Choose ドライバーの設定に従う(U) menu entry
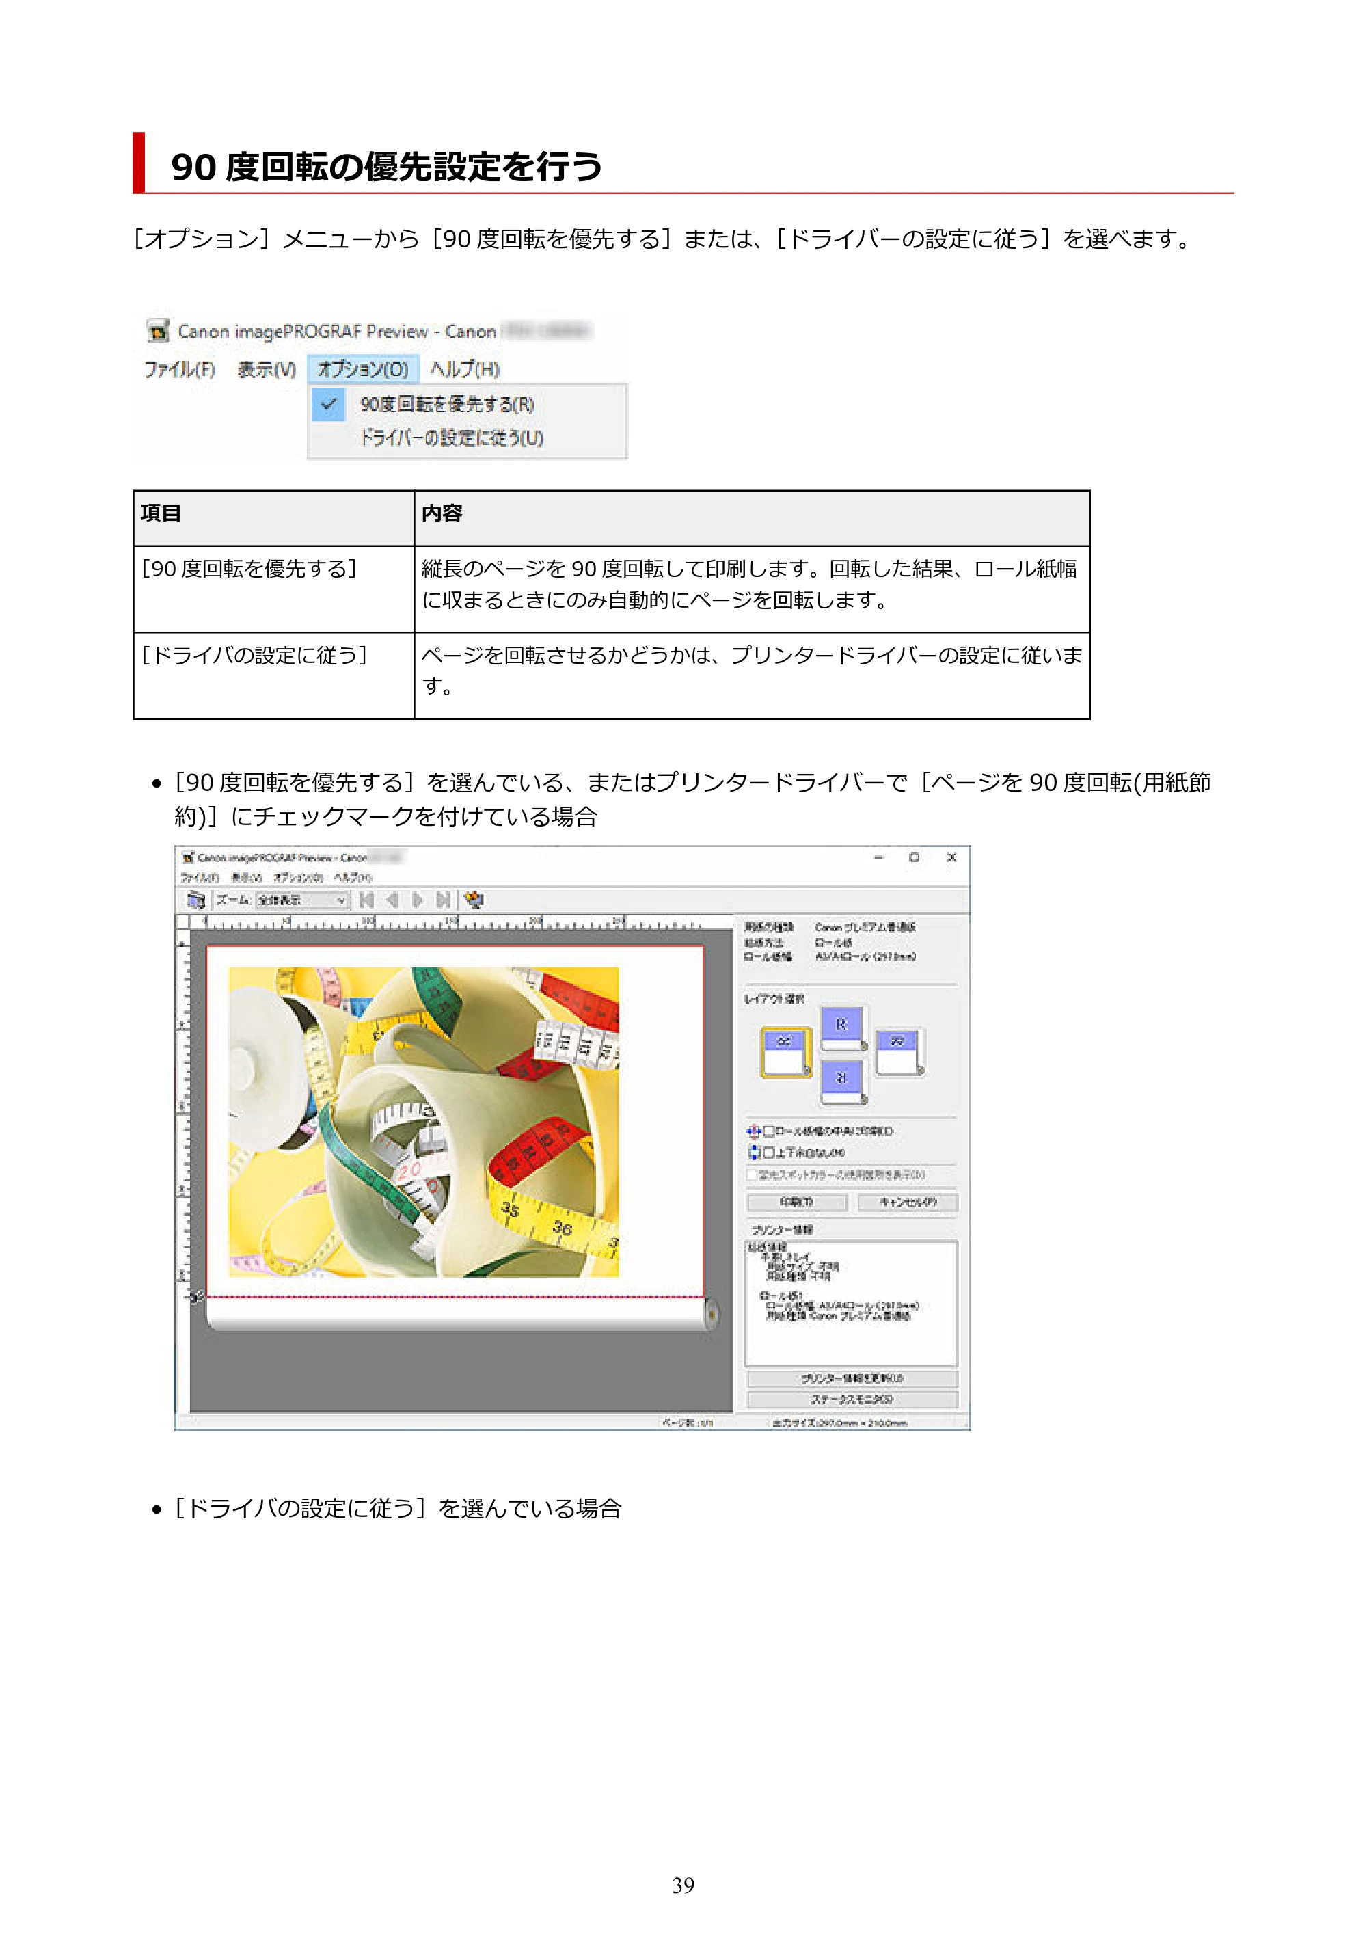The image size is (1367, 1934). [468, 438]
